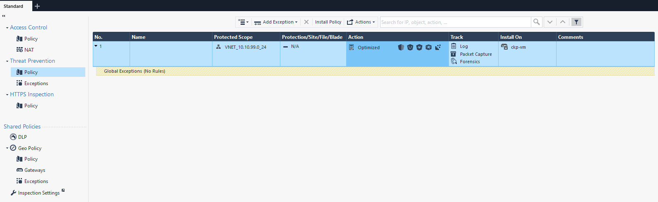Collapse the Threat Prevention section

pos(7,61)
